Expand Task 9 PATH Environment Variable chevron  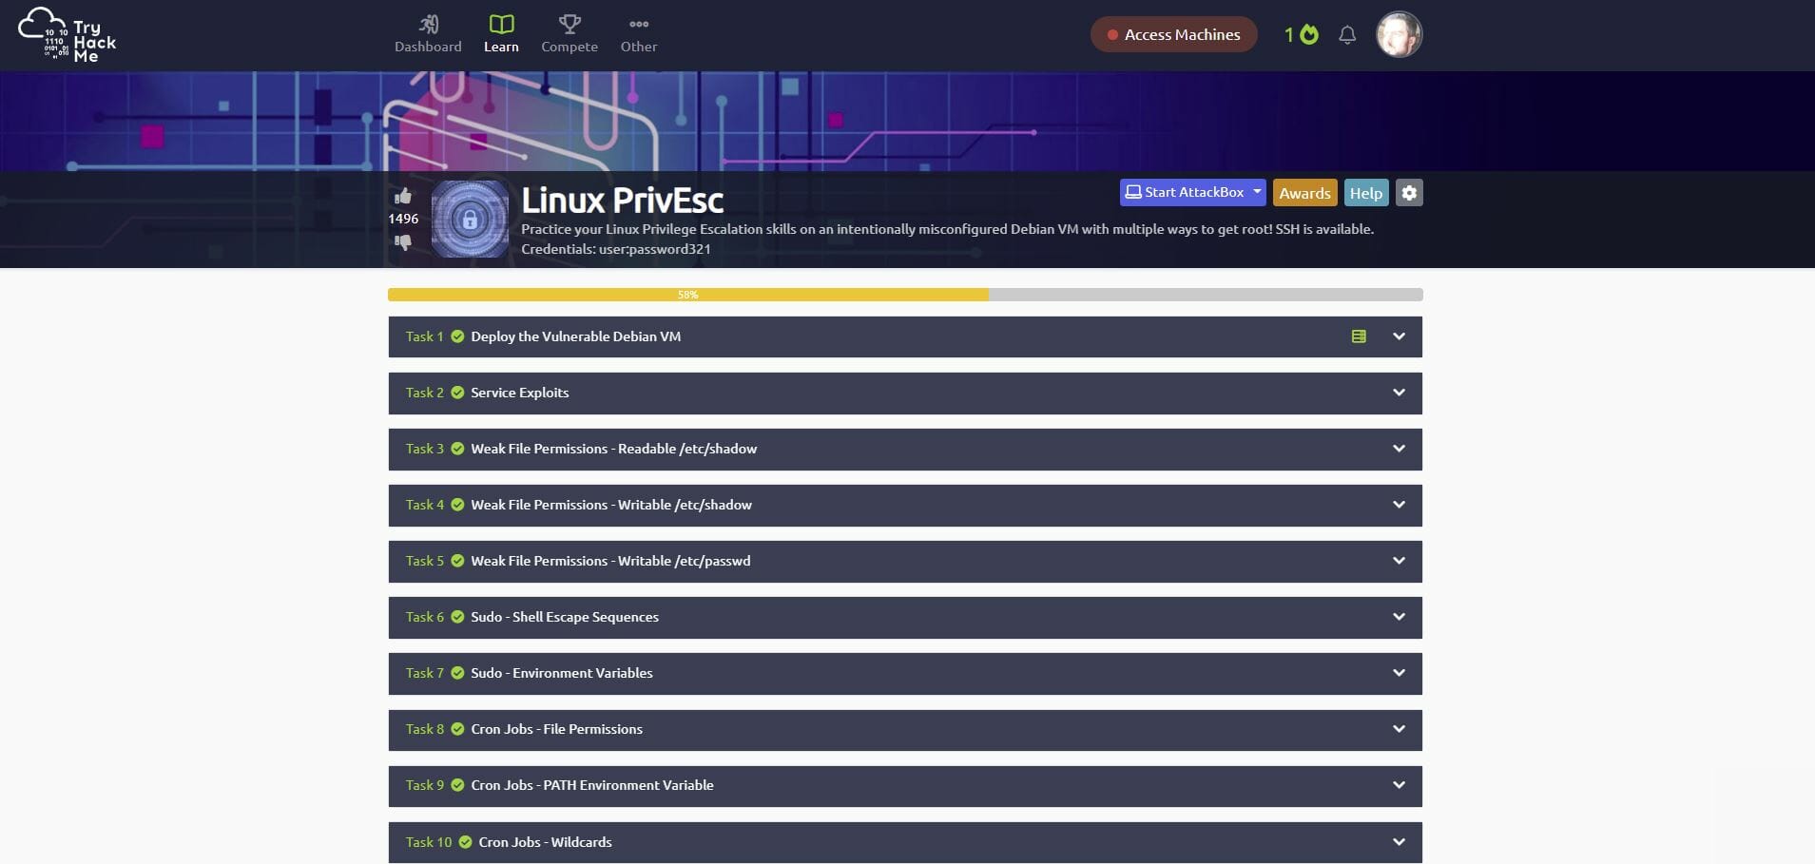1399,785
